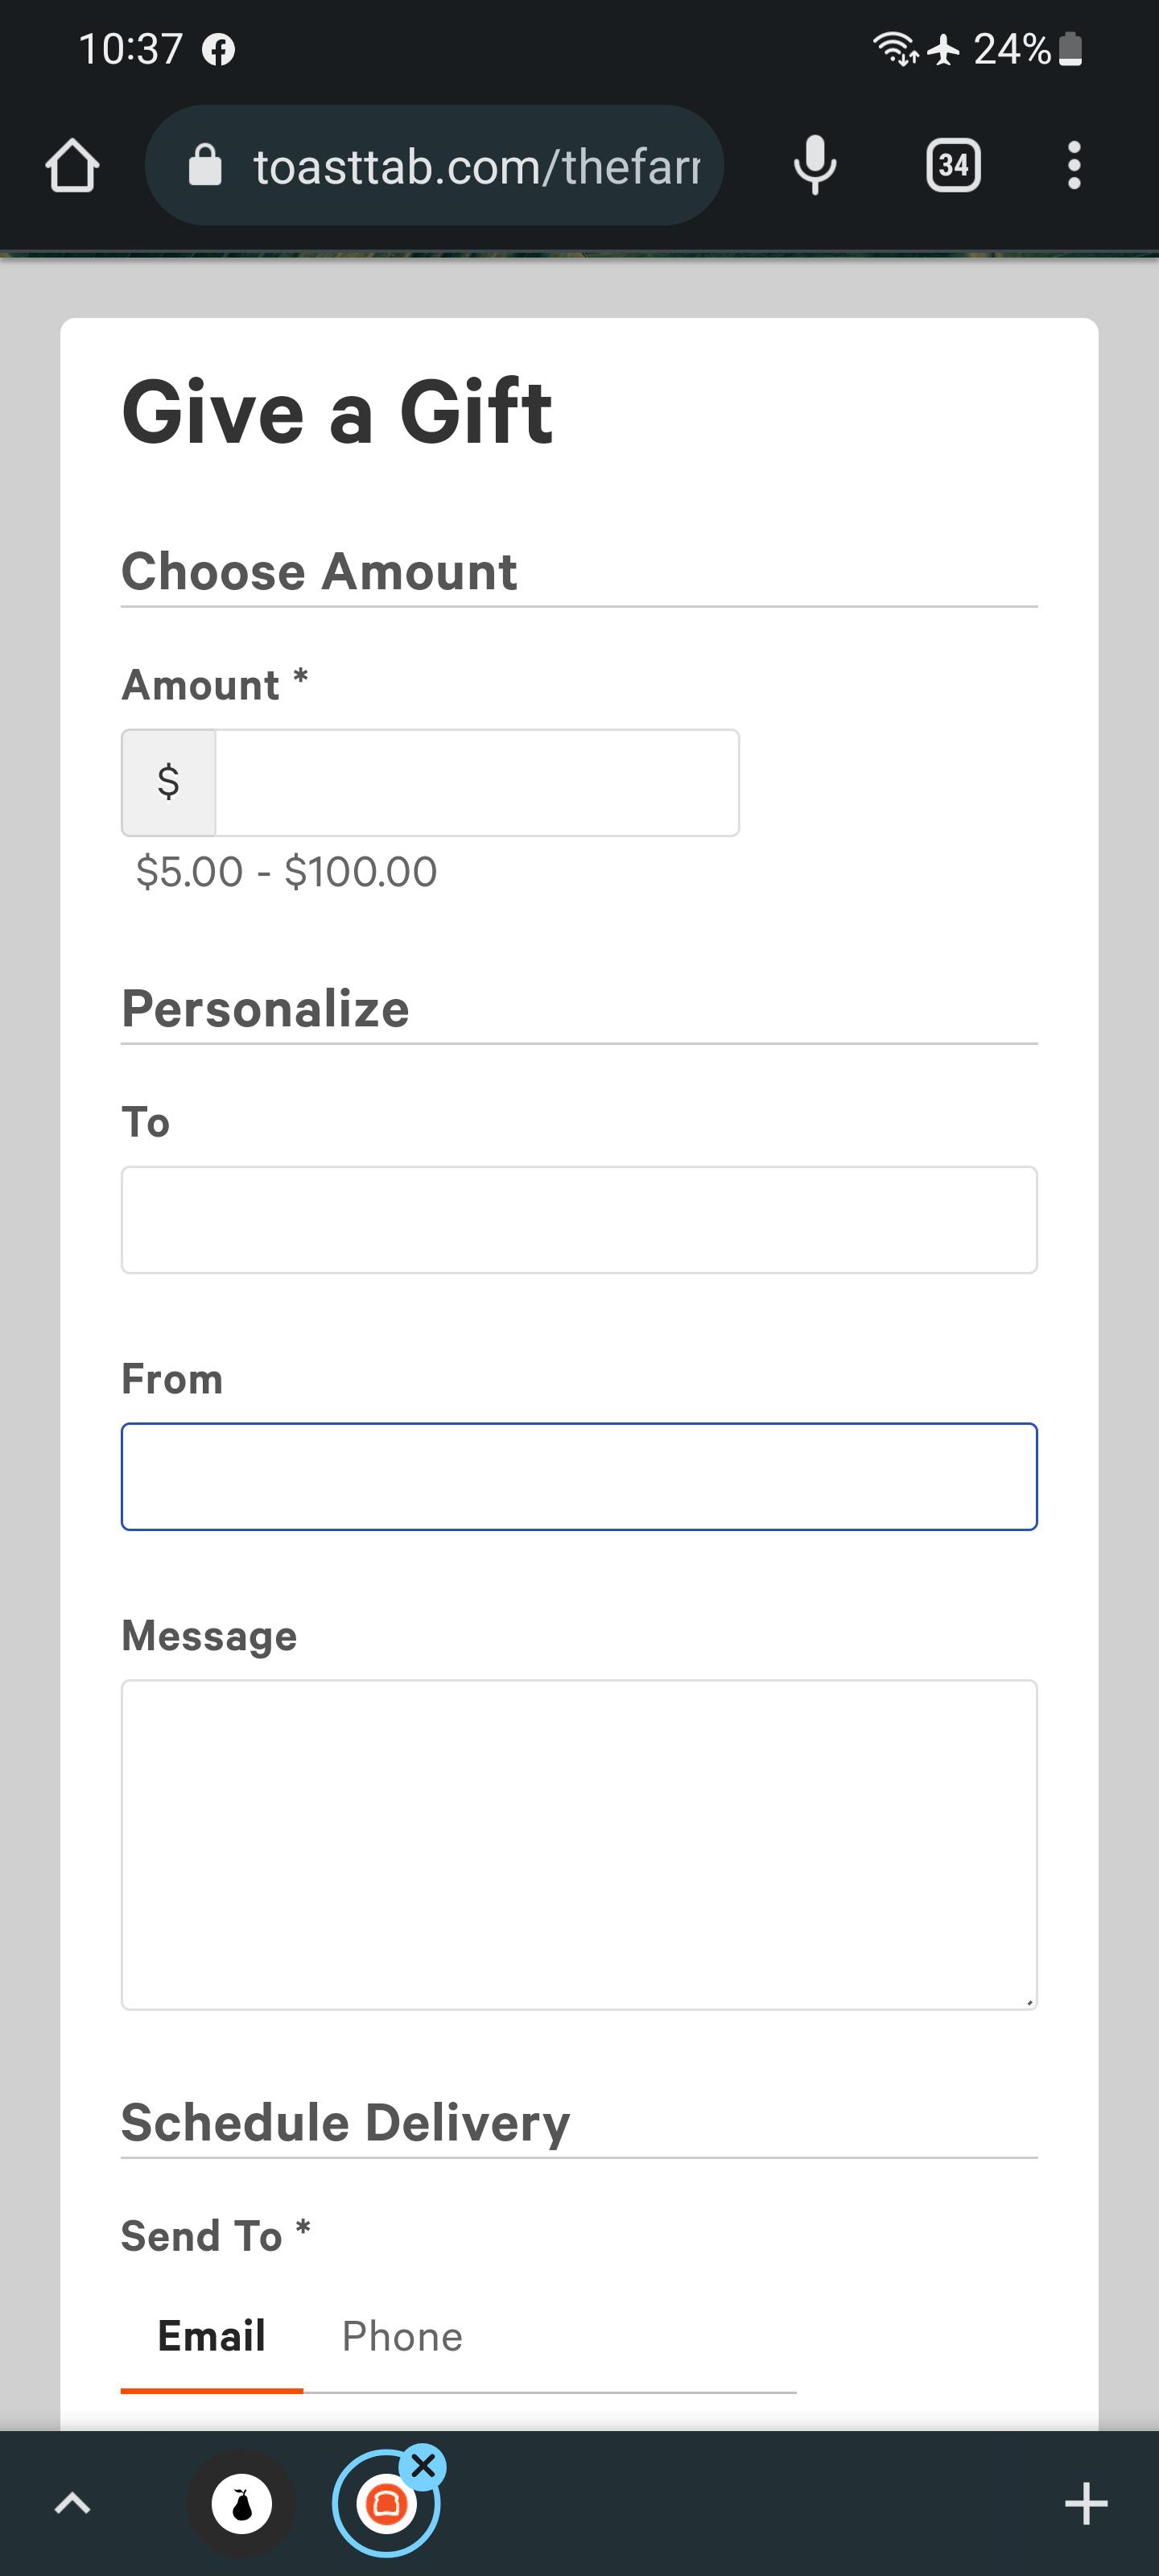Select the Email delivery option
Viewport: 1159px width, 2576px height.
210,2335
